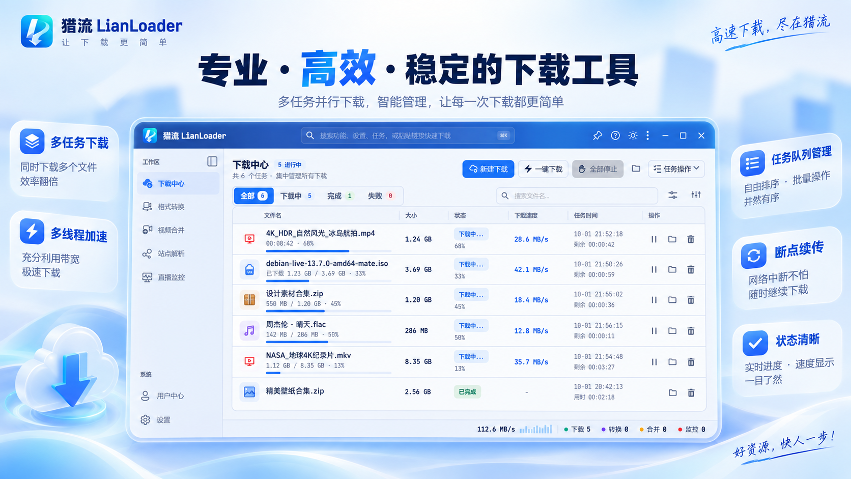The image size is (851, 479).
Task: Expand the 任务操作 dropdown
Action: 676,169
